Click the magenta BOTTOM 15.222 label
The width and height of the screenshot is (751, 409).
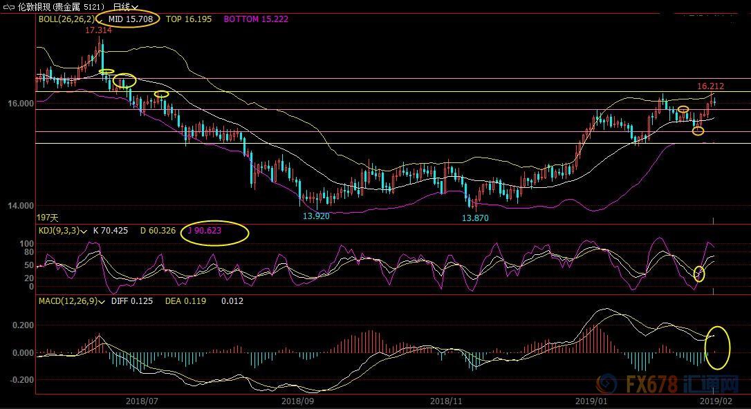click(255, 19)
